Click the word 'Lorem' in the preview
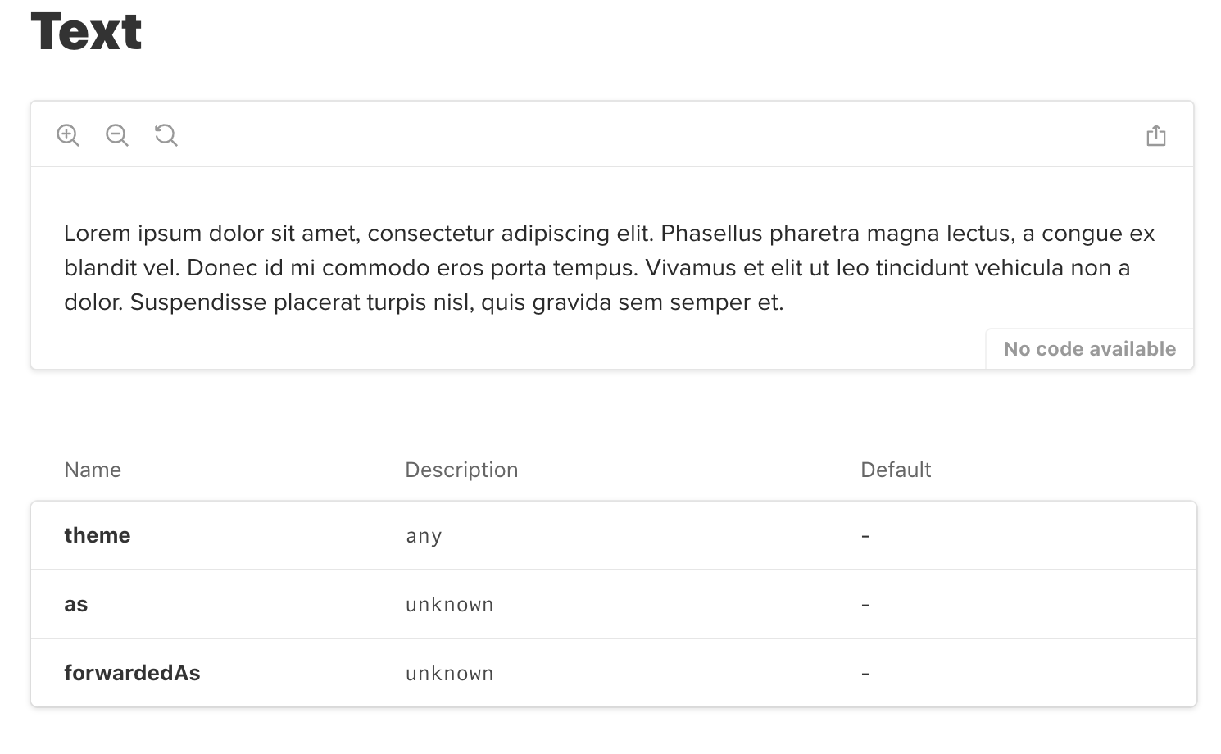The height and width of the screenshot is (754, 1221). (x=98, y=234)
